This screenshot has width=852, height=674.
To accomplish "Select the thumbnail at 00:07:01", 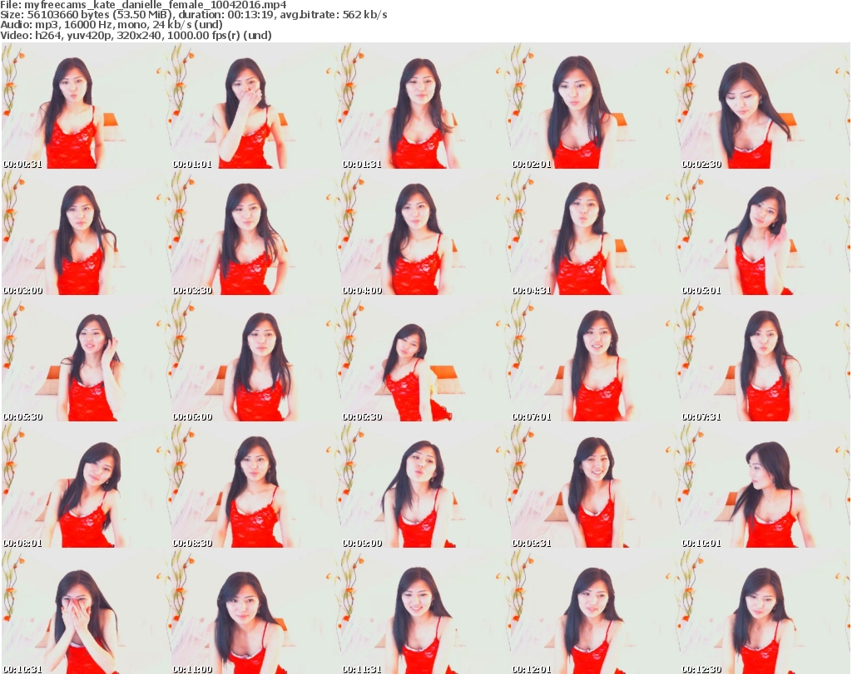I will tap(595, 359).
